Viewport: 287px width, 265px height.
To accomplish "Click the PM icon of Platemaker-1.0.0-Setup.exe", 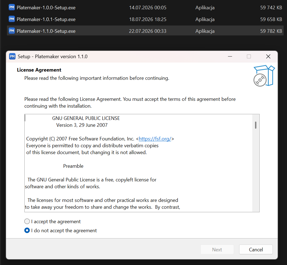I will [12, 7].
